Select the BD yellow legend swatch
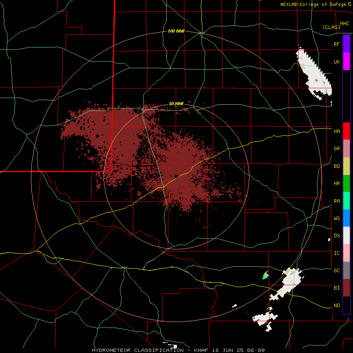 point(346,166)
